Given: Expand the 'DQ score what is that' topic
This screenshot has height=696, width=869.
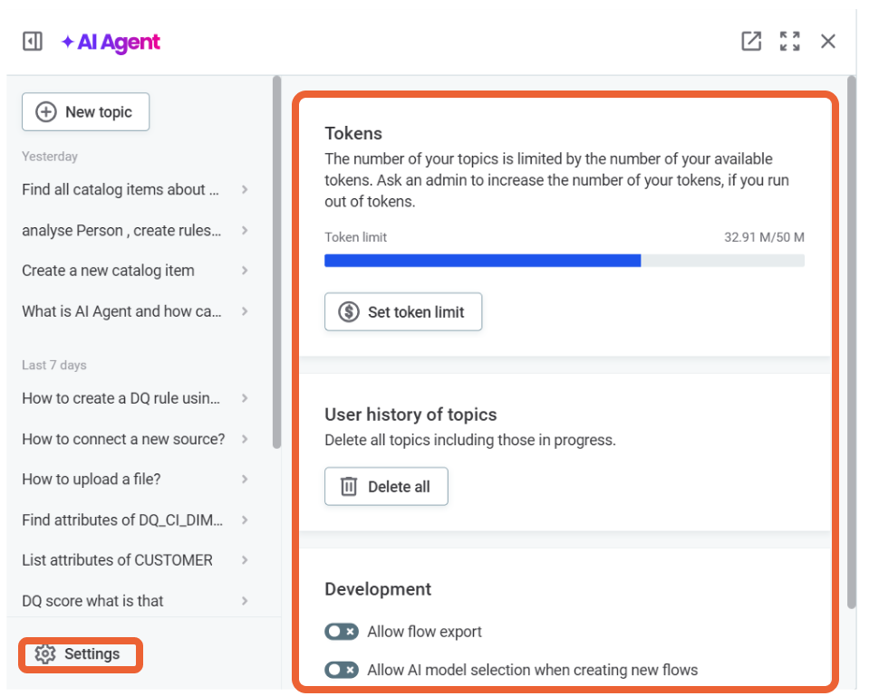Looking at the screenshot, I should [x=245, y=601].
